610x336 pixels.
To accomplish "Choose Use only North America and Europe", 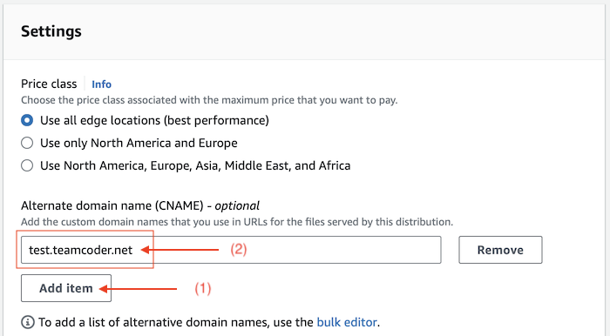I will pos(27,143).
